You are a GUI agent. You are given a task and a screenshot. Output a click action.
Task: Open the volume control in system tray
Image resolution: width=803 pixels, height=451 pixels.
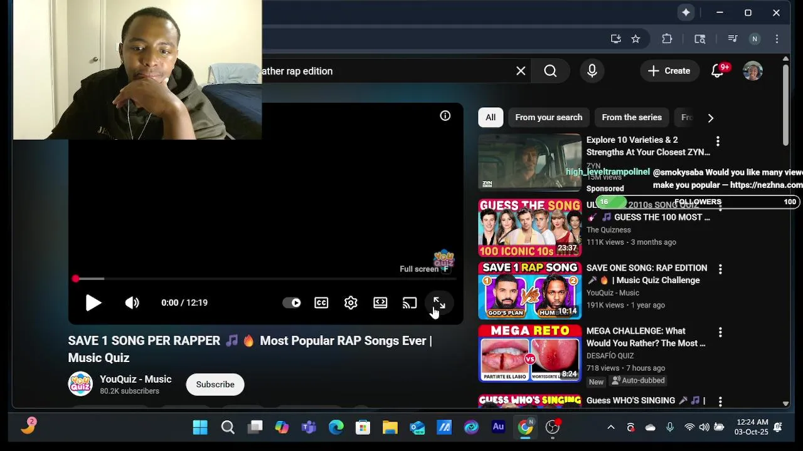704,427
